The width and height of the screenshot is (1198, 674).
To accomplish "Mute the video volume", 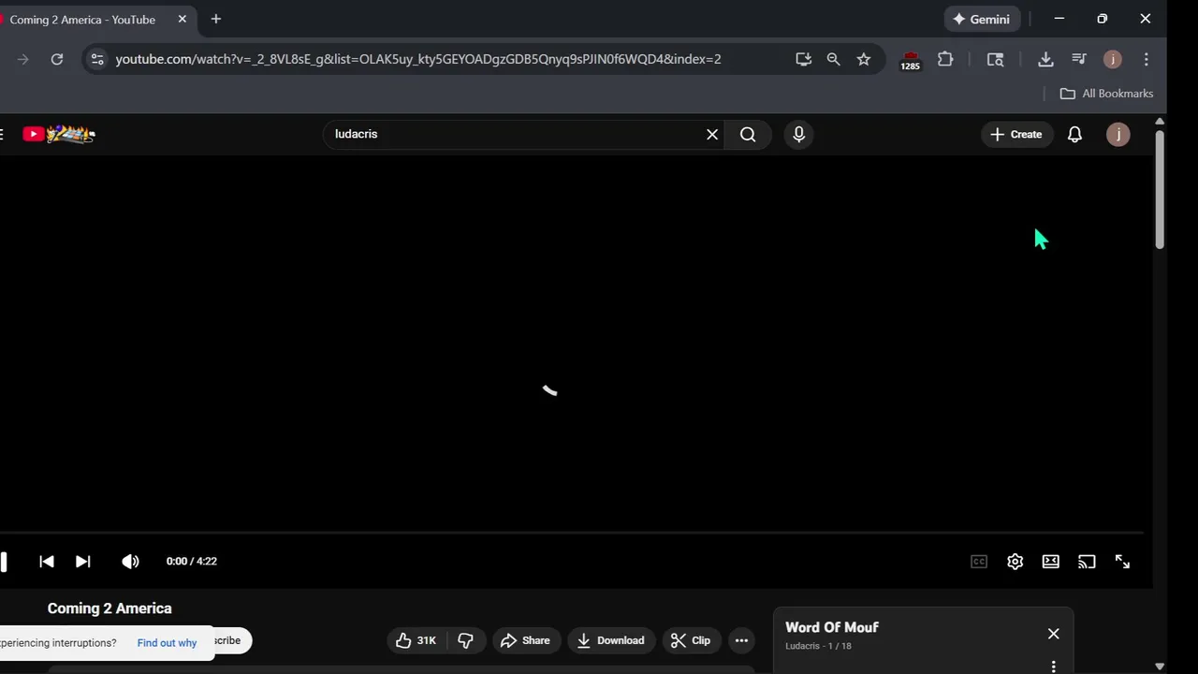I will [x=130, y=562].
